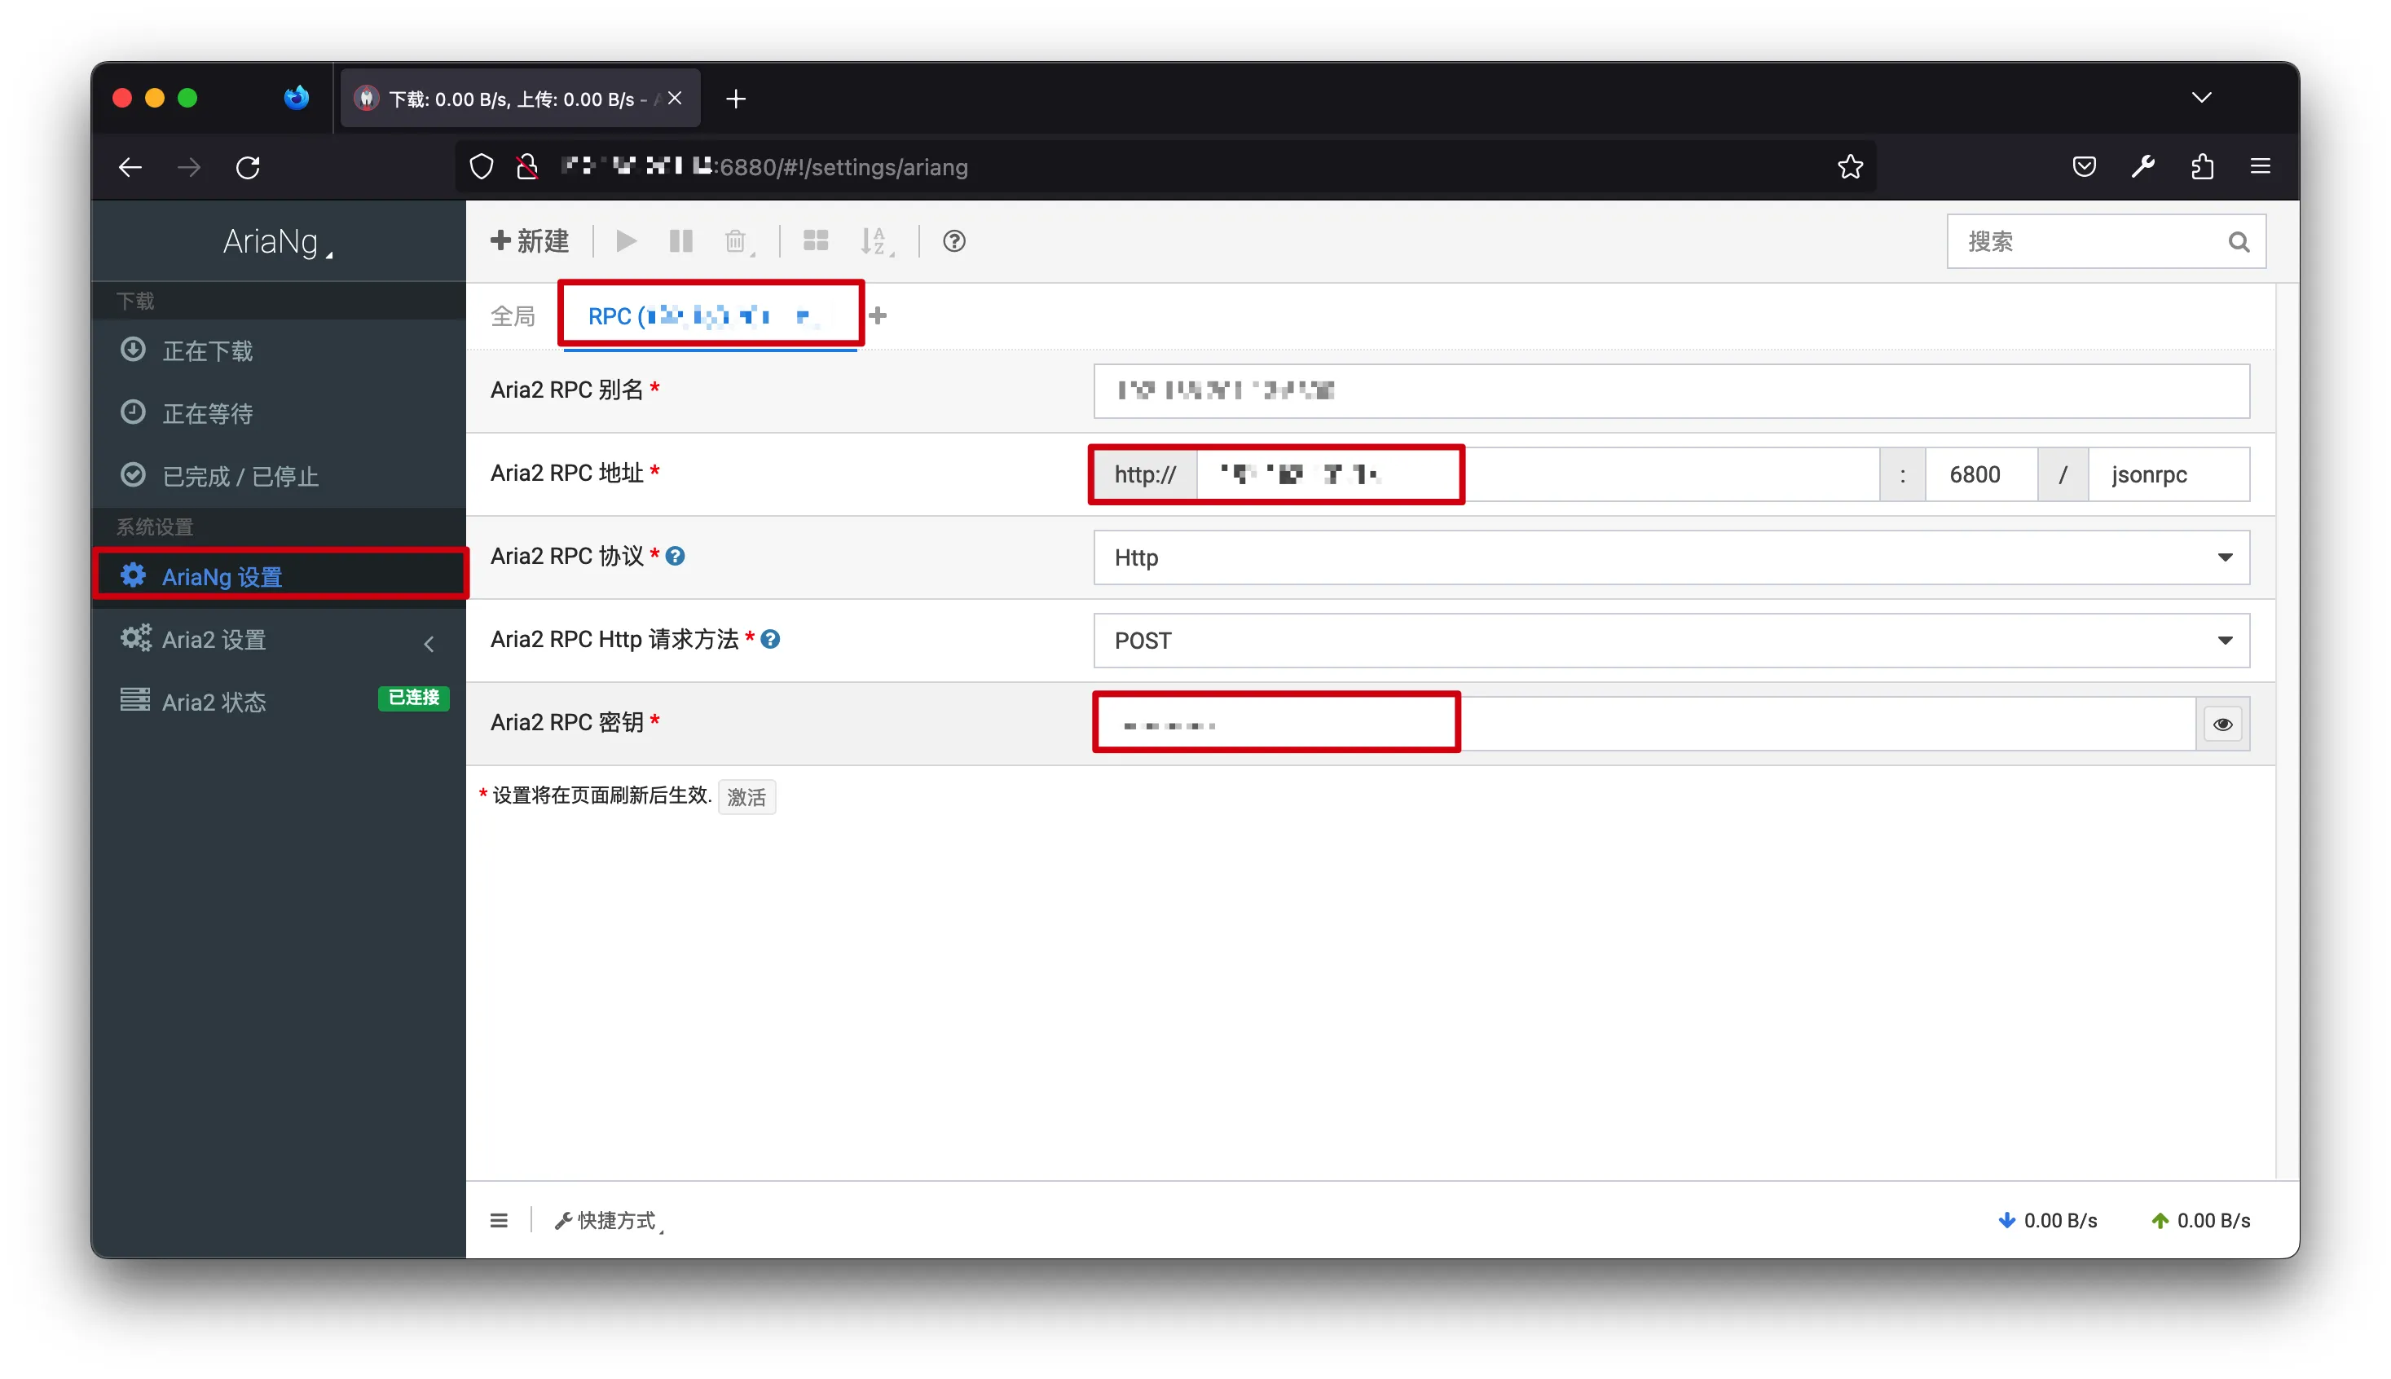Select the 下载 0.00 B/s browser tab
This screenshot has height=1379, width=2391.
point(520,99)
